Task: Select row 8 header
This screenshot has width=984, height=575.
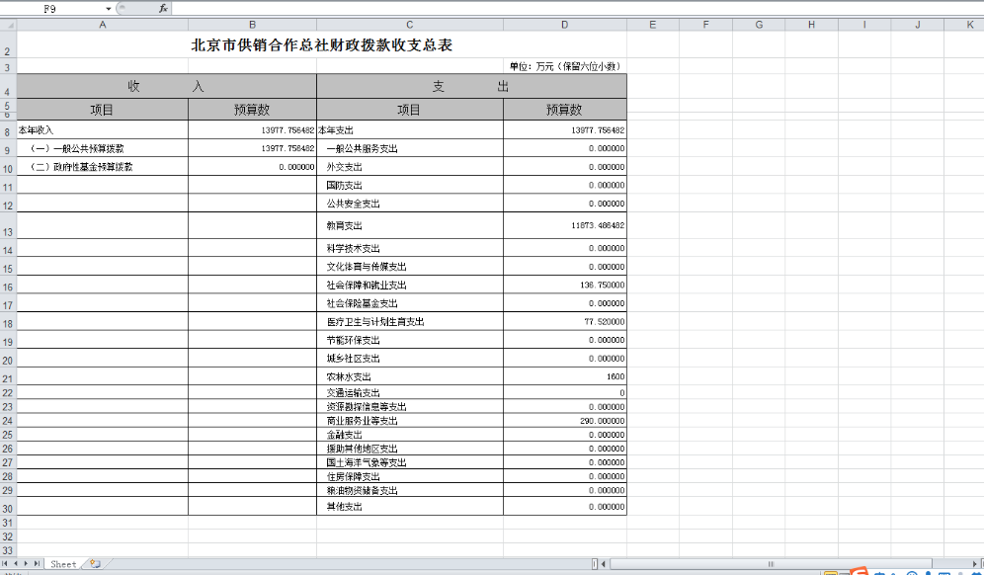Action: click(8, 130)
